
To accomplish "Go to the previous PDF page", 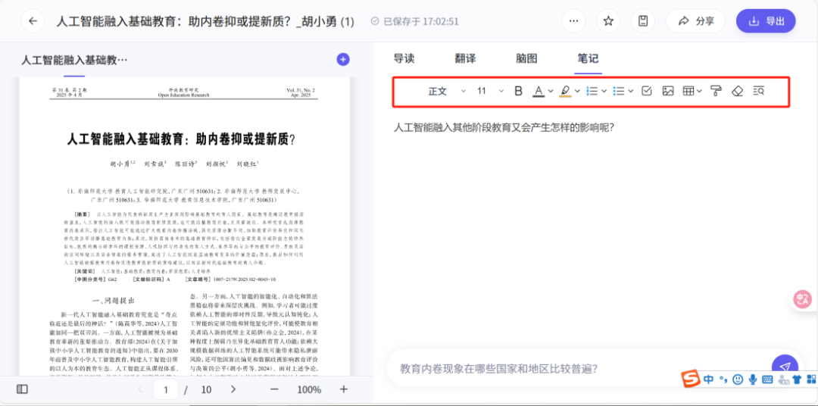I will 140,389.
